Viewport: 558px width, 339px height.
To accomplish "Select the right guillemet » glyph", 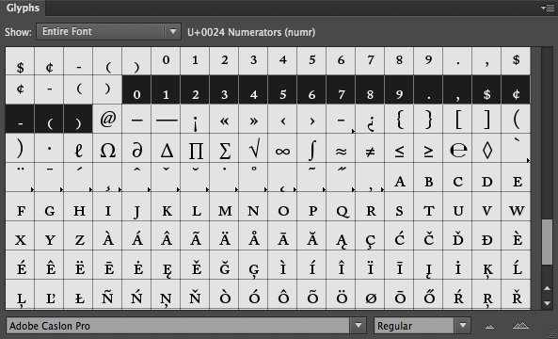I will coord(253,119).
